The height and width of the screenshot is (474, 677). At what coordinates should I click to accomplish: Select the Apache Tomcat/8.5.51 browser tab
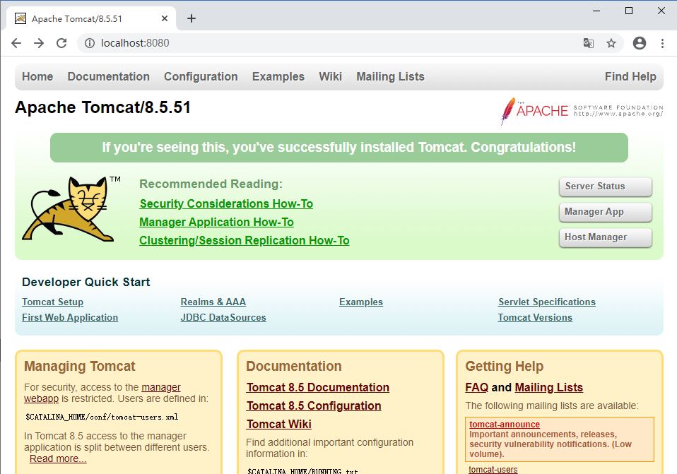point(90,18)
